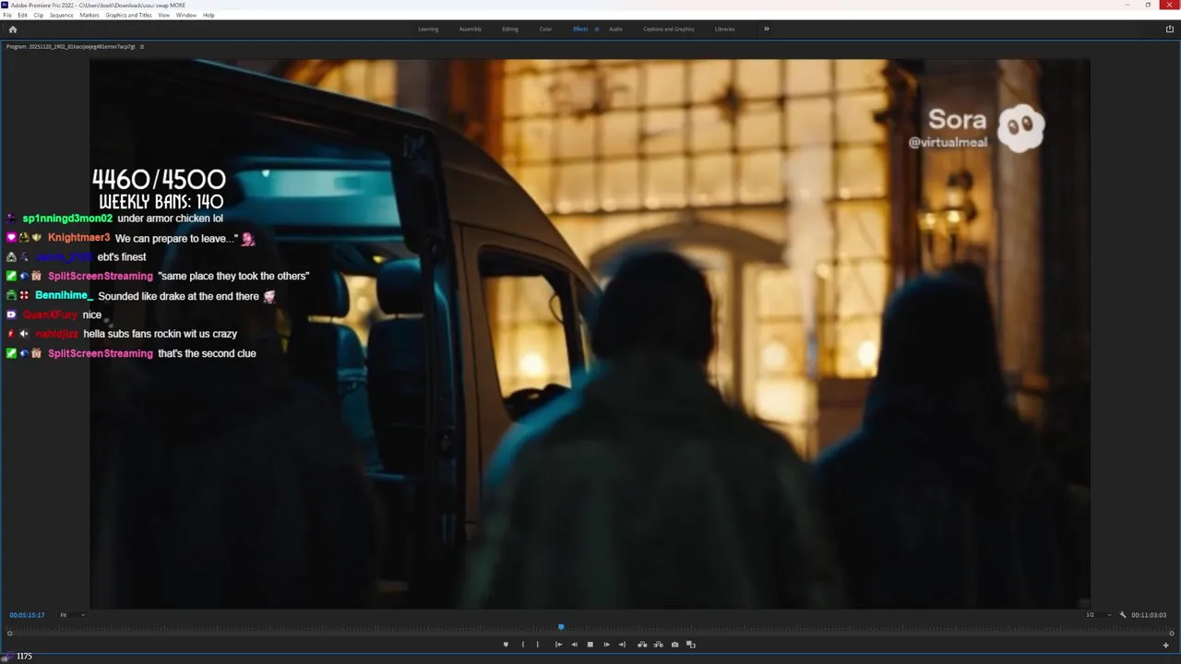Step back one frame
This screenshot has height=664, width=1181.
(574, 645)
